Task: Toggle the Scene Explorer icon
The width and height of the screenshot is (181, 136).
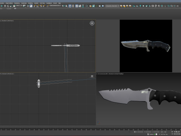Action: [70, 6]
